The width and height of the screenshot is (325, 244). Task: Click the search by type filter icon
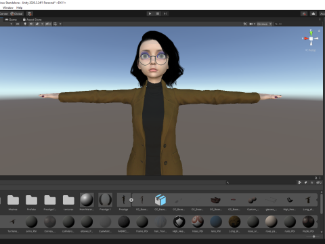point(299,182)
